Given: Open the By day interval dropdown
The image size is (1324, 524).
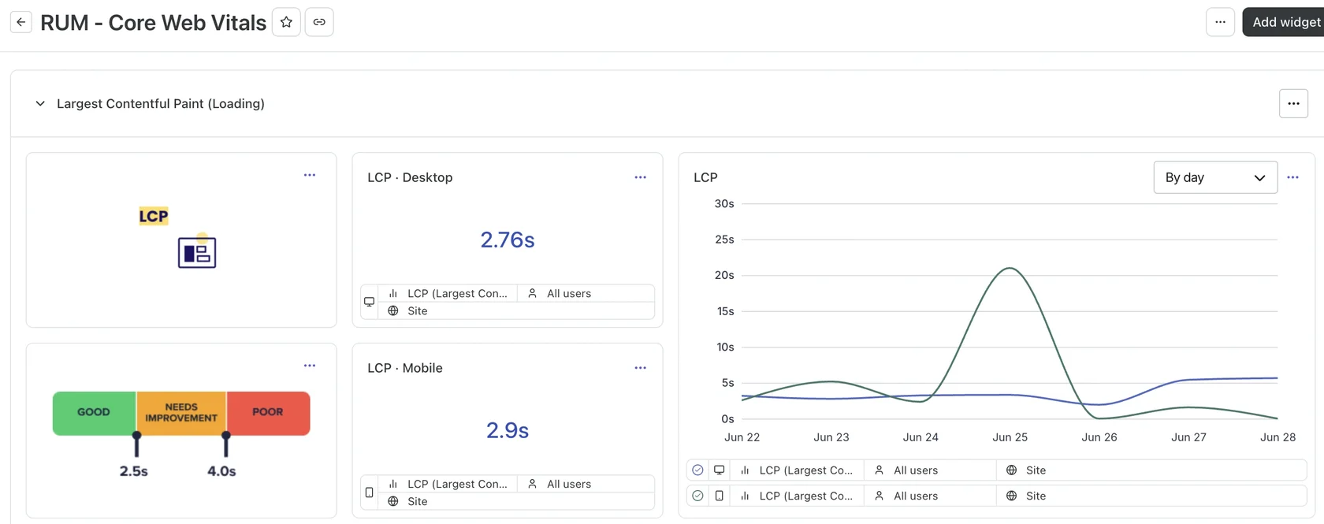Looking at the screenshot, I should pos(1215,177).
